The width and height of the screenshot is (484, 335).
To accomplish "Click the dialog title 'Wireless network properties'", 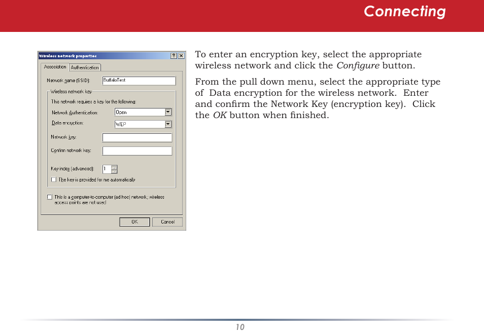I will 68,56.
